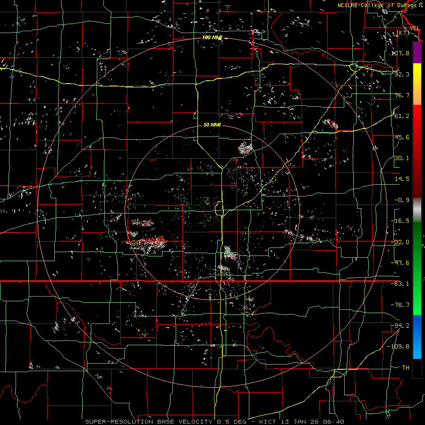The width and height of the screenshot is (425, 425).
Task: Select the 76.7 scale value
Action: pos(402,95)
